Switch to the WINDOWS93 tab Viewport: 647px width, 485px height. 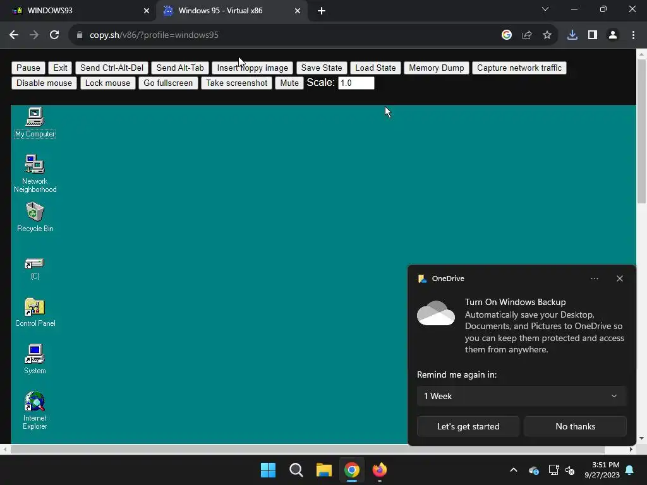click(78, 11)
